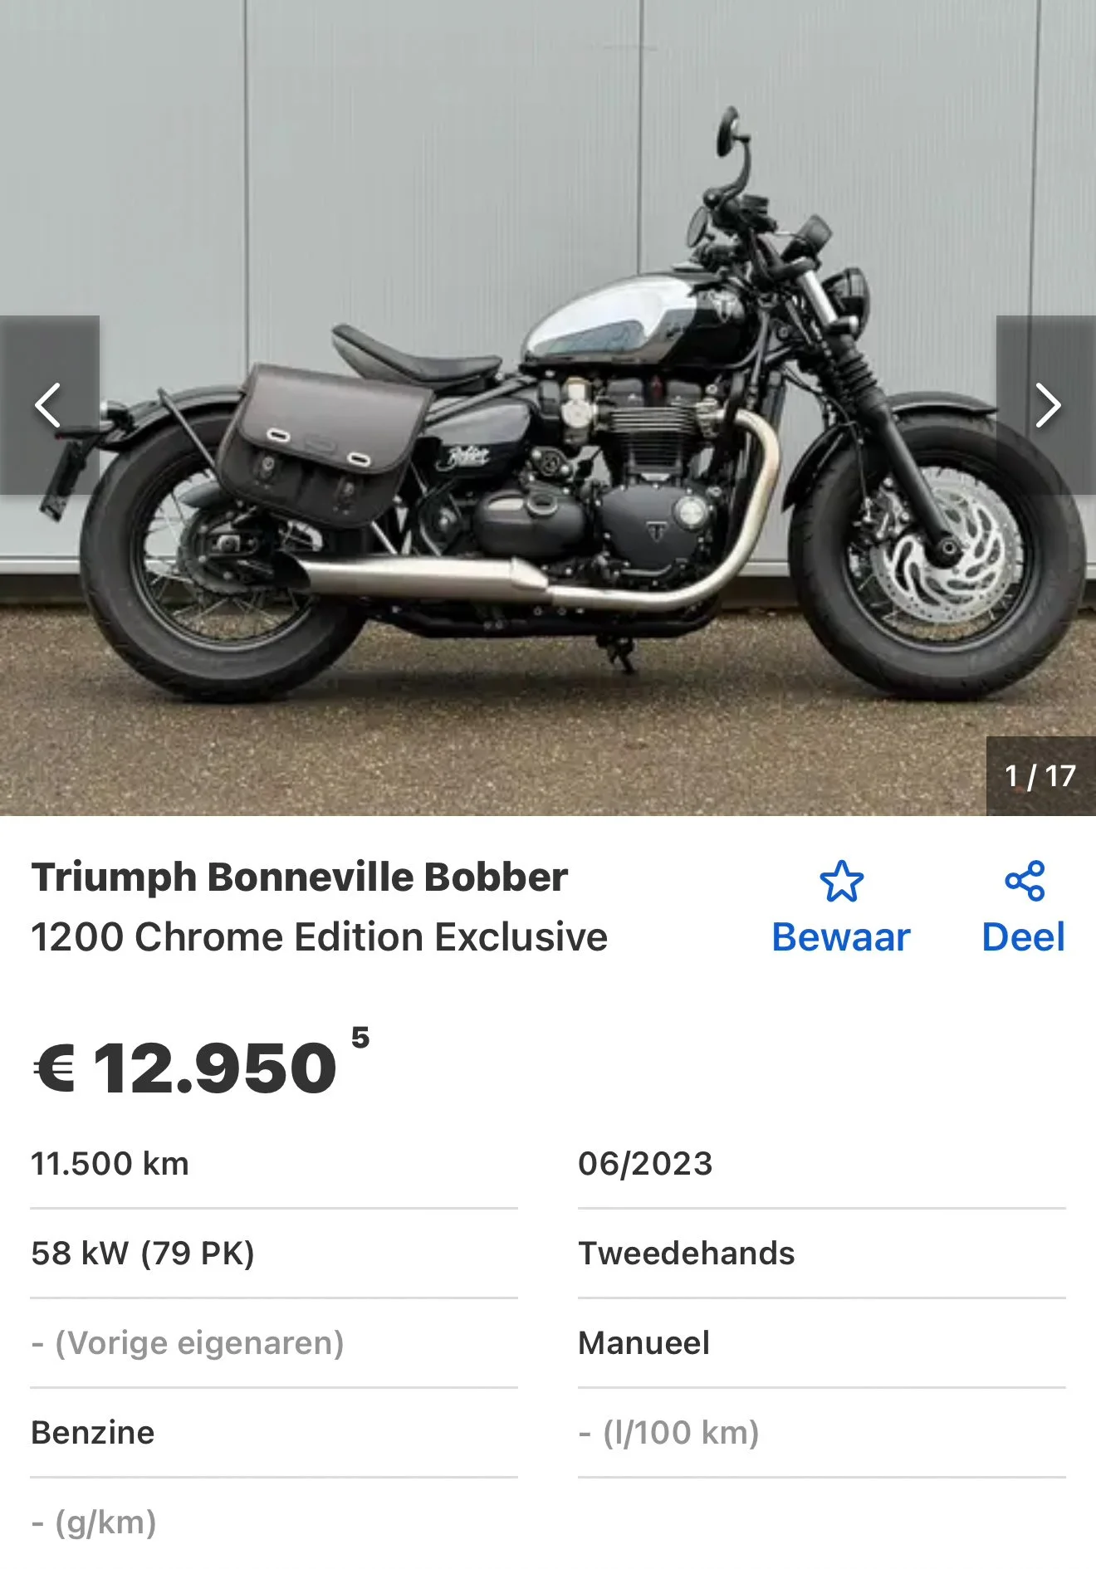1096x1569 pixels.
Task: Click the Vorige eigenaren row
Action: 274,1343
